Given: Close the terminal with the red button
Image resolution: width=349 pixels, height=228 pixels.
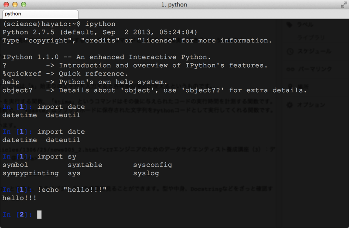Looking at the screenshot, I should [6, 4].
